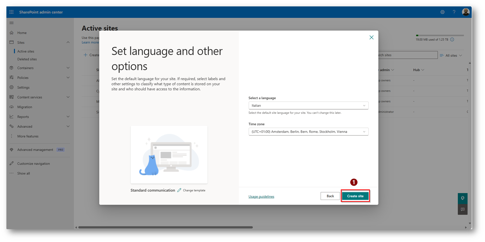This screenshot has height=242, width=485.
Task: Click Customize navigation
Action: tap(34, 164)
